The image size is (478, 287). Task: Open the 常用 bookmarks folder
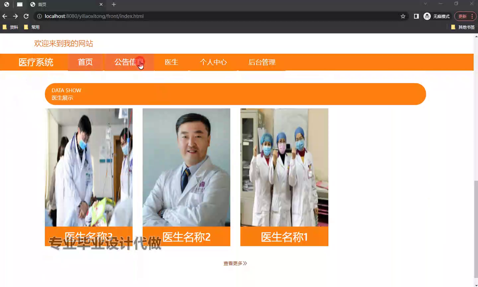coord(32,27)
